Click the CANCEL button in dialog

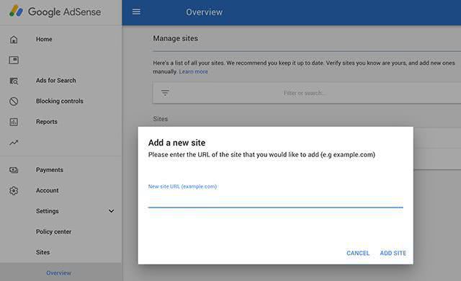pos(358,253)
